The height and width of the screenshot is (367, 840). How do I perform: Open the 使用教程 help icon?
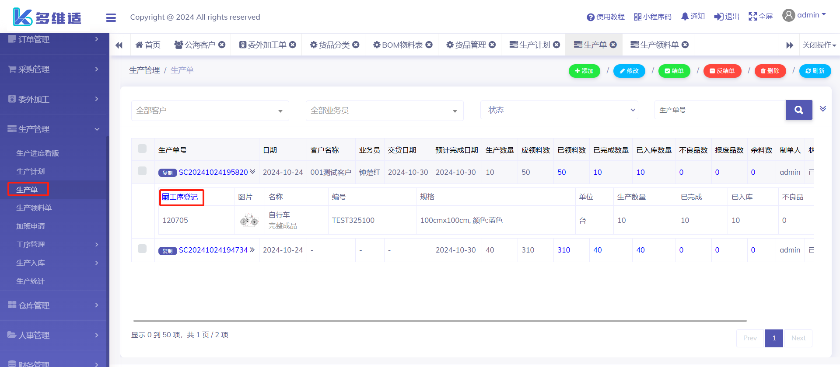(x=590, y=17)
